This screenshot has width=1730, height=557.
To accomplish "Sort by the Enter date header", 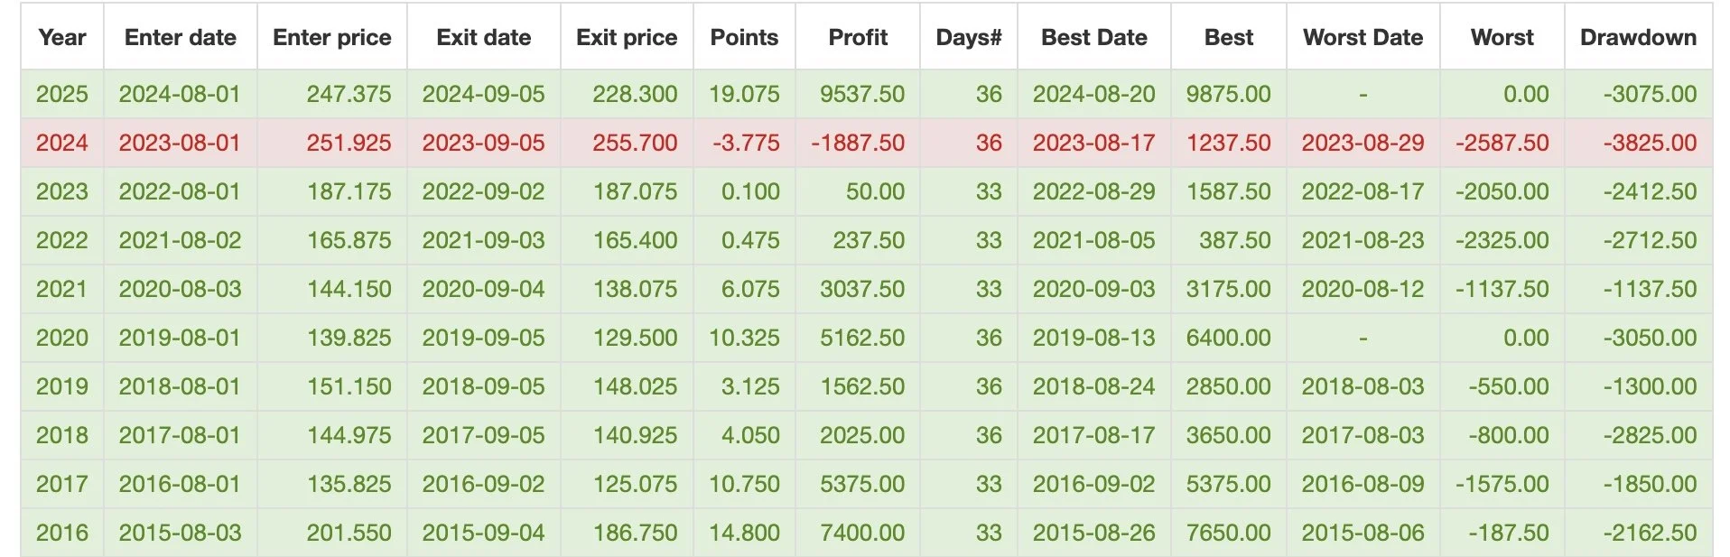I will coord(181,37).
